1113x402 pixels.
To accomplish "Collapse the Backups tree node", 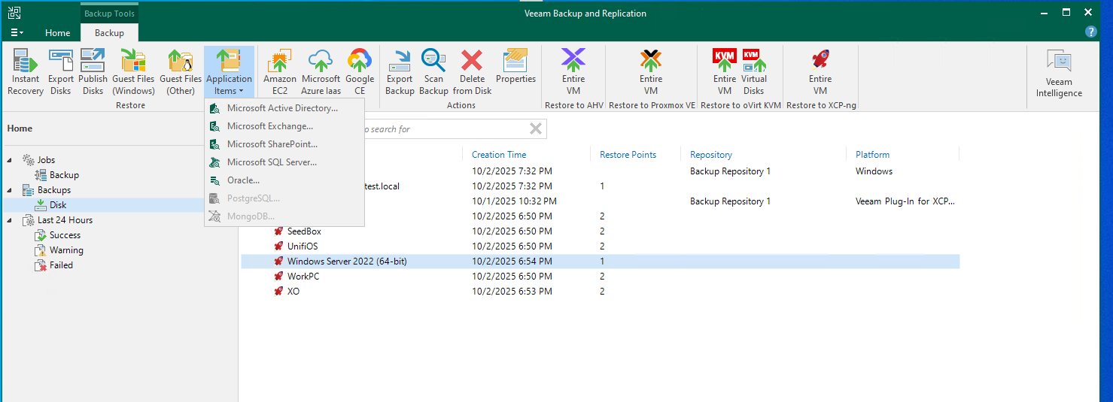I will click(11, 190).
